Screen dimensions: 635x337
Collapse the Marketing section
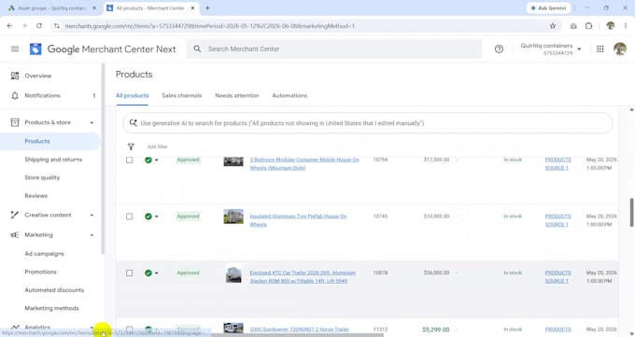point(92,235)
